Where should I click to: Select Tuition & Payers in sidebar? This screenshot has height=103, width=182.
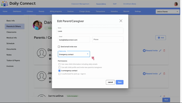coord(13,61)
